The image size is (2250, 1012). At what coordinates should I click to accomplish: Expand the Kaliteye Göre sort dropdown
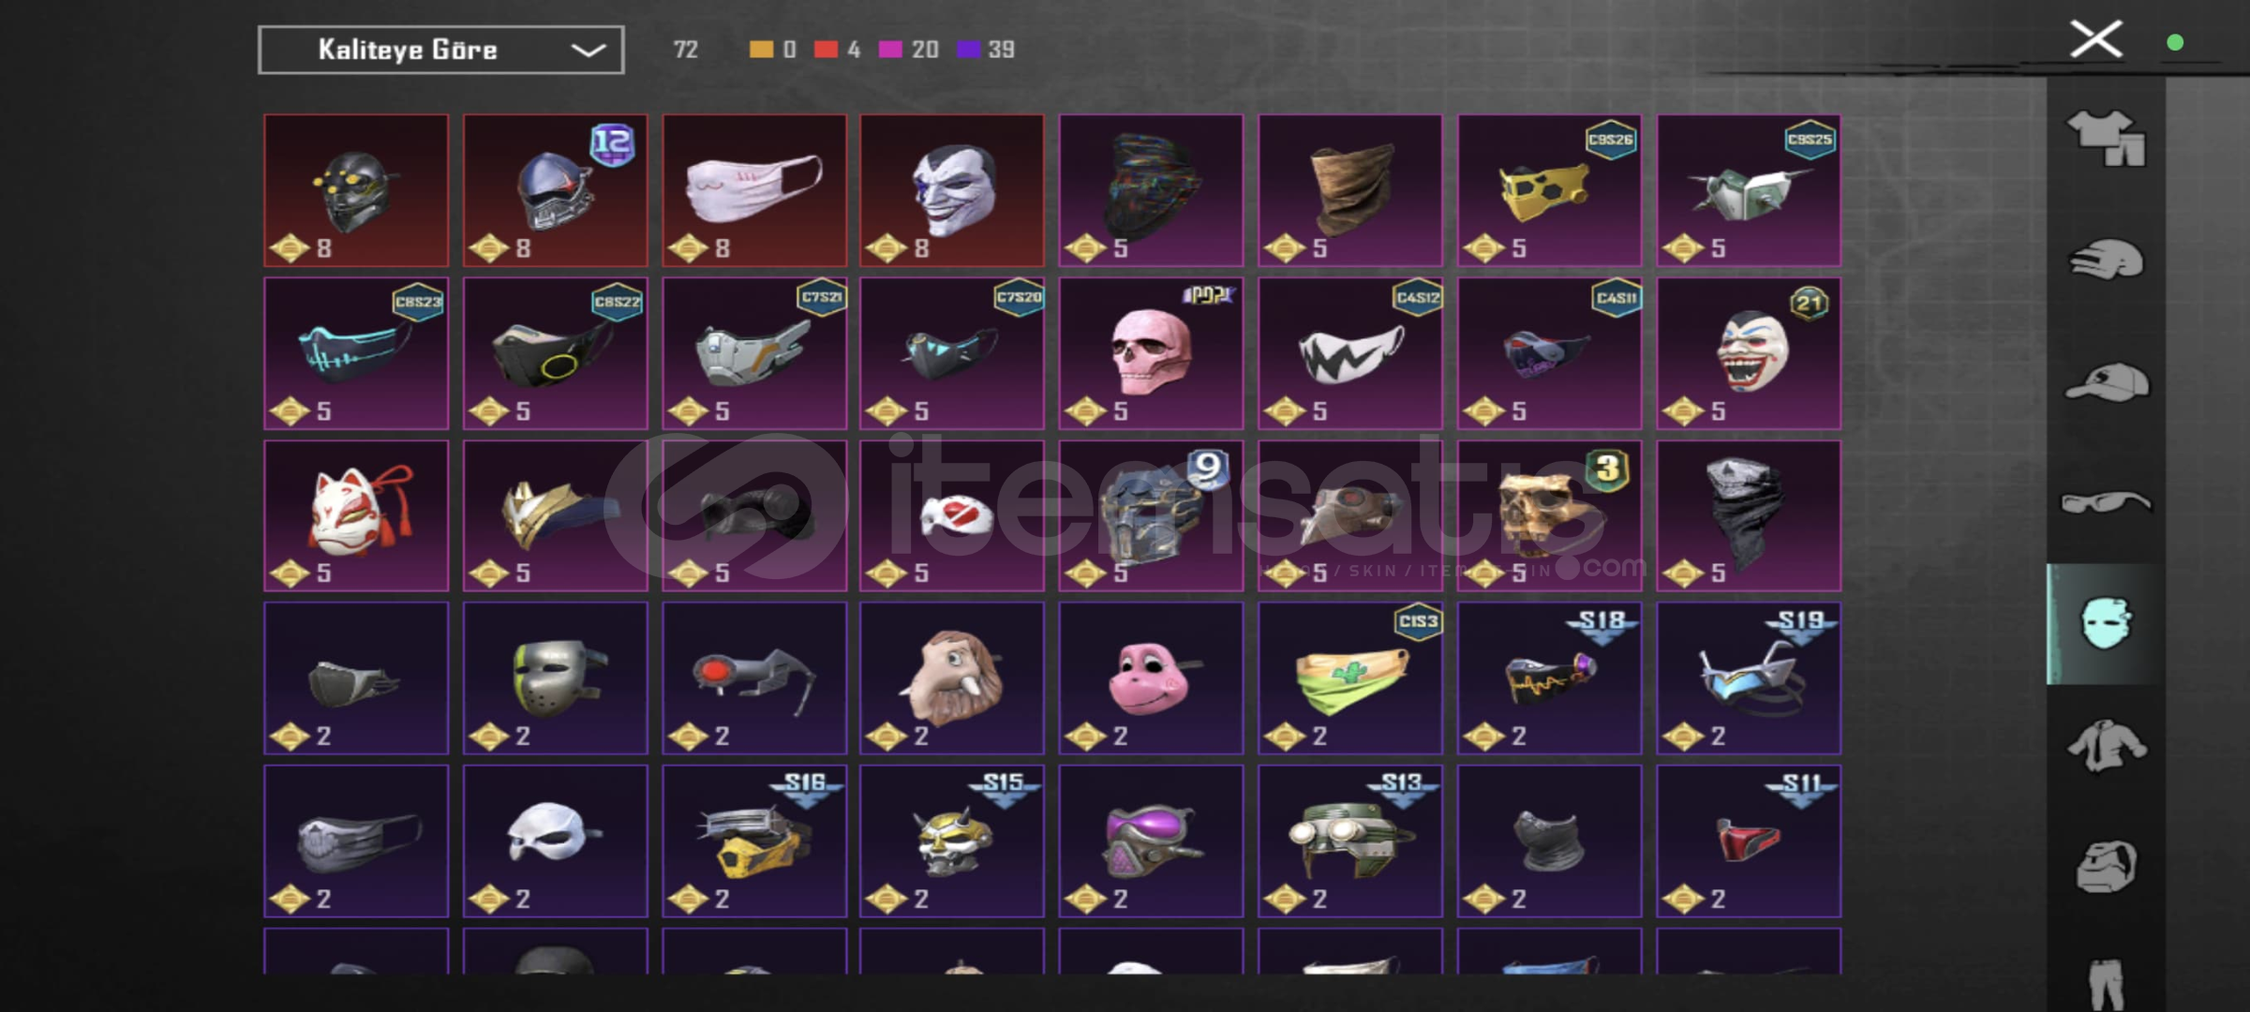coord(441,50)
